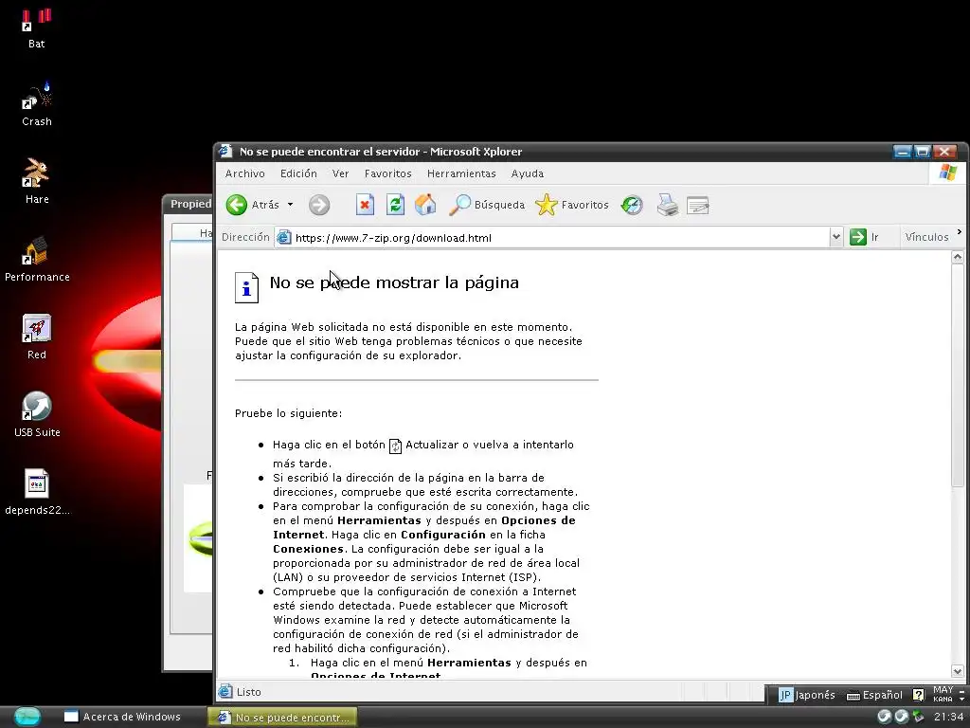The height and width of the screenshot is (728, 970).
Task: Go to the Home page icon
Action: 425,205
